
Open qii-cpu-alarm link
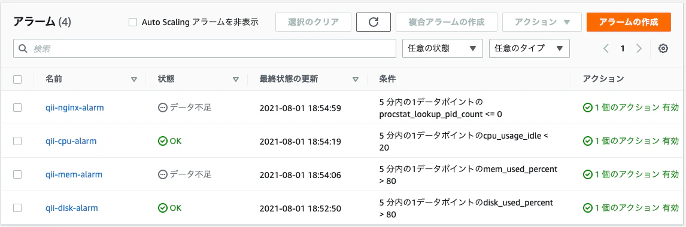[x=71, y=141]
